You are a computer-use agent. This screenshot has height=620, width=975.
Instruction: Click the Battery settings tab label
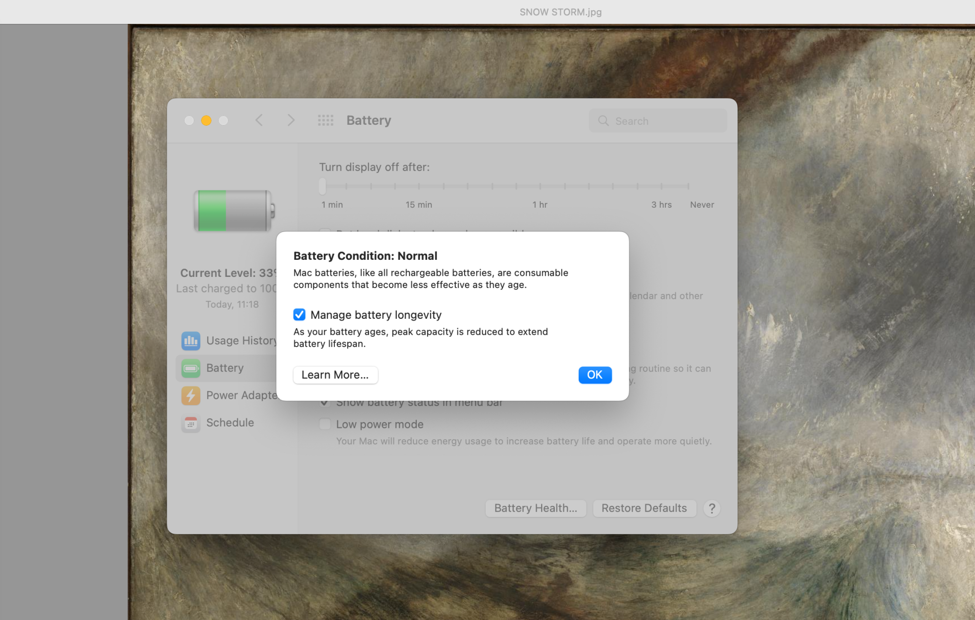click(x=225, y=367)
